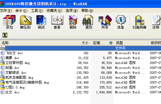The width and height of the screenshot is (161, 104).
Task: Click the Delete (删除) toolbar icon
Action: 73,20
